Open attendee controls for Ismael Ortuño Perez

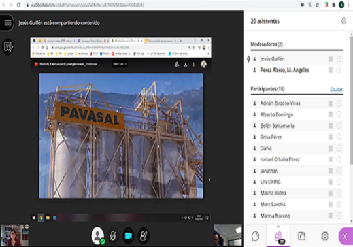tap(339, 159)
